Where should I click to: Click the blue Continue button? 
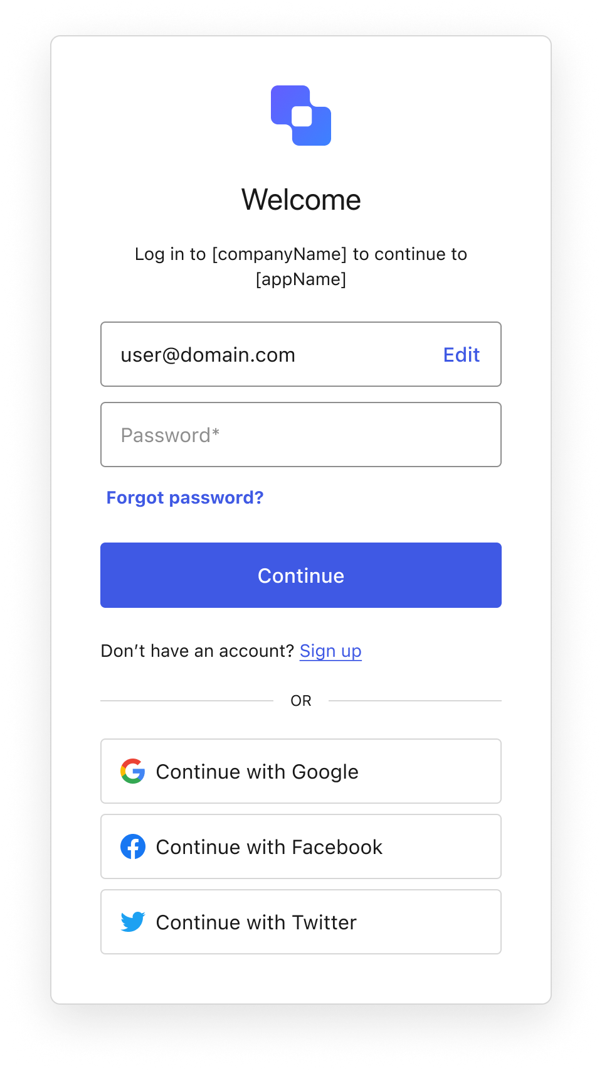click(x=301, y=575)
